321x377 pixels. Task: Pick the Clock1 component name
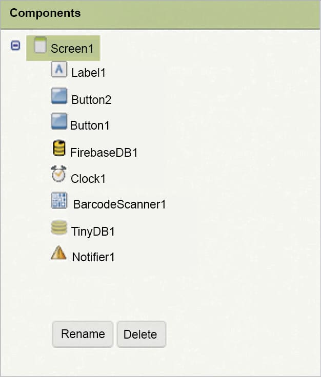(88, 179)
